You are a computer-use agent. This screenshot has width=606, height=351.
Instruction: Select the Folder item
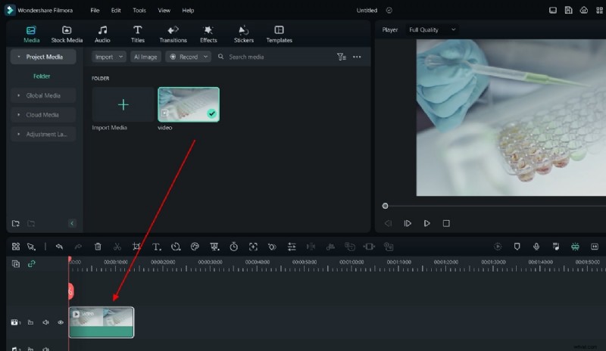42,76
